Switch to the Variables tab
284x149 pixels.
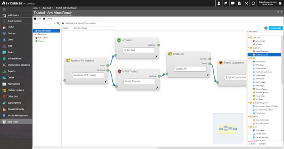pos(262,144)
